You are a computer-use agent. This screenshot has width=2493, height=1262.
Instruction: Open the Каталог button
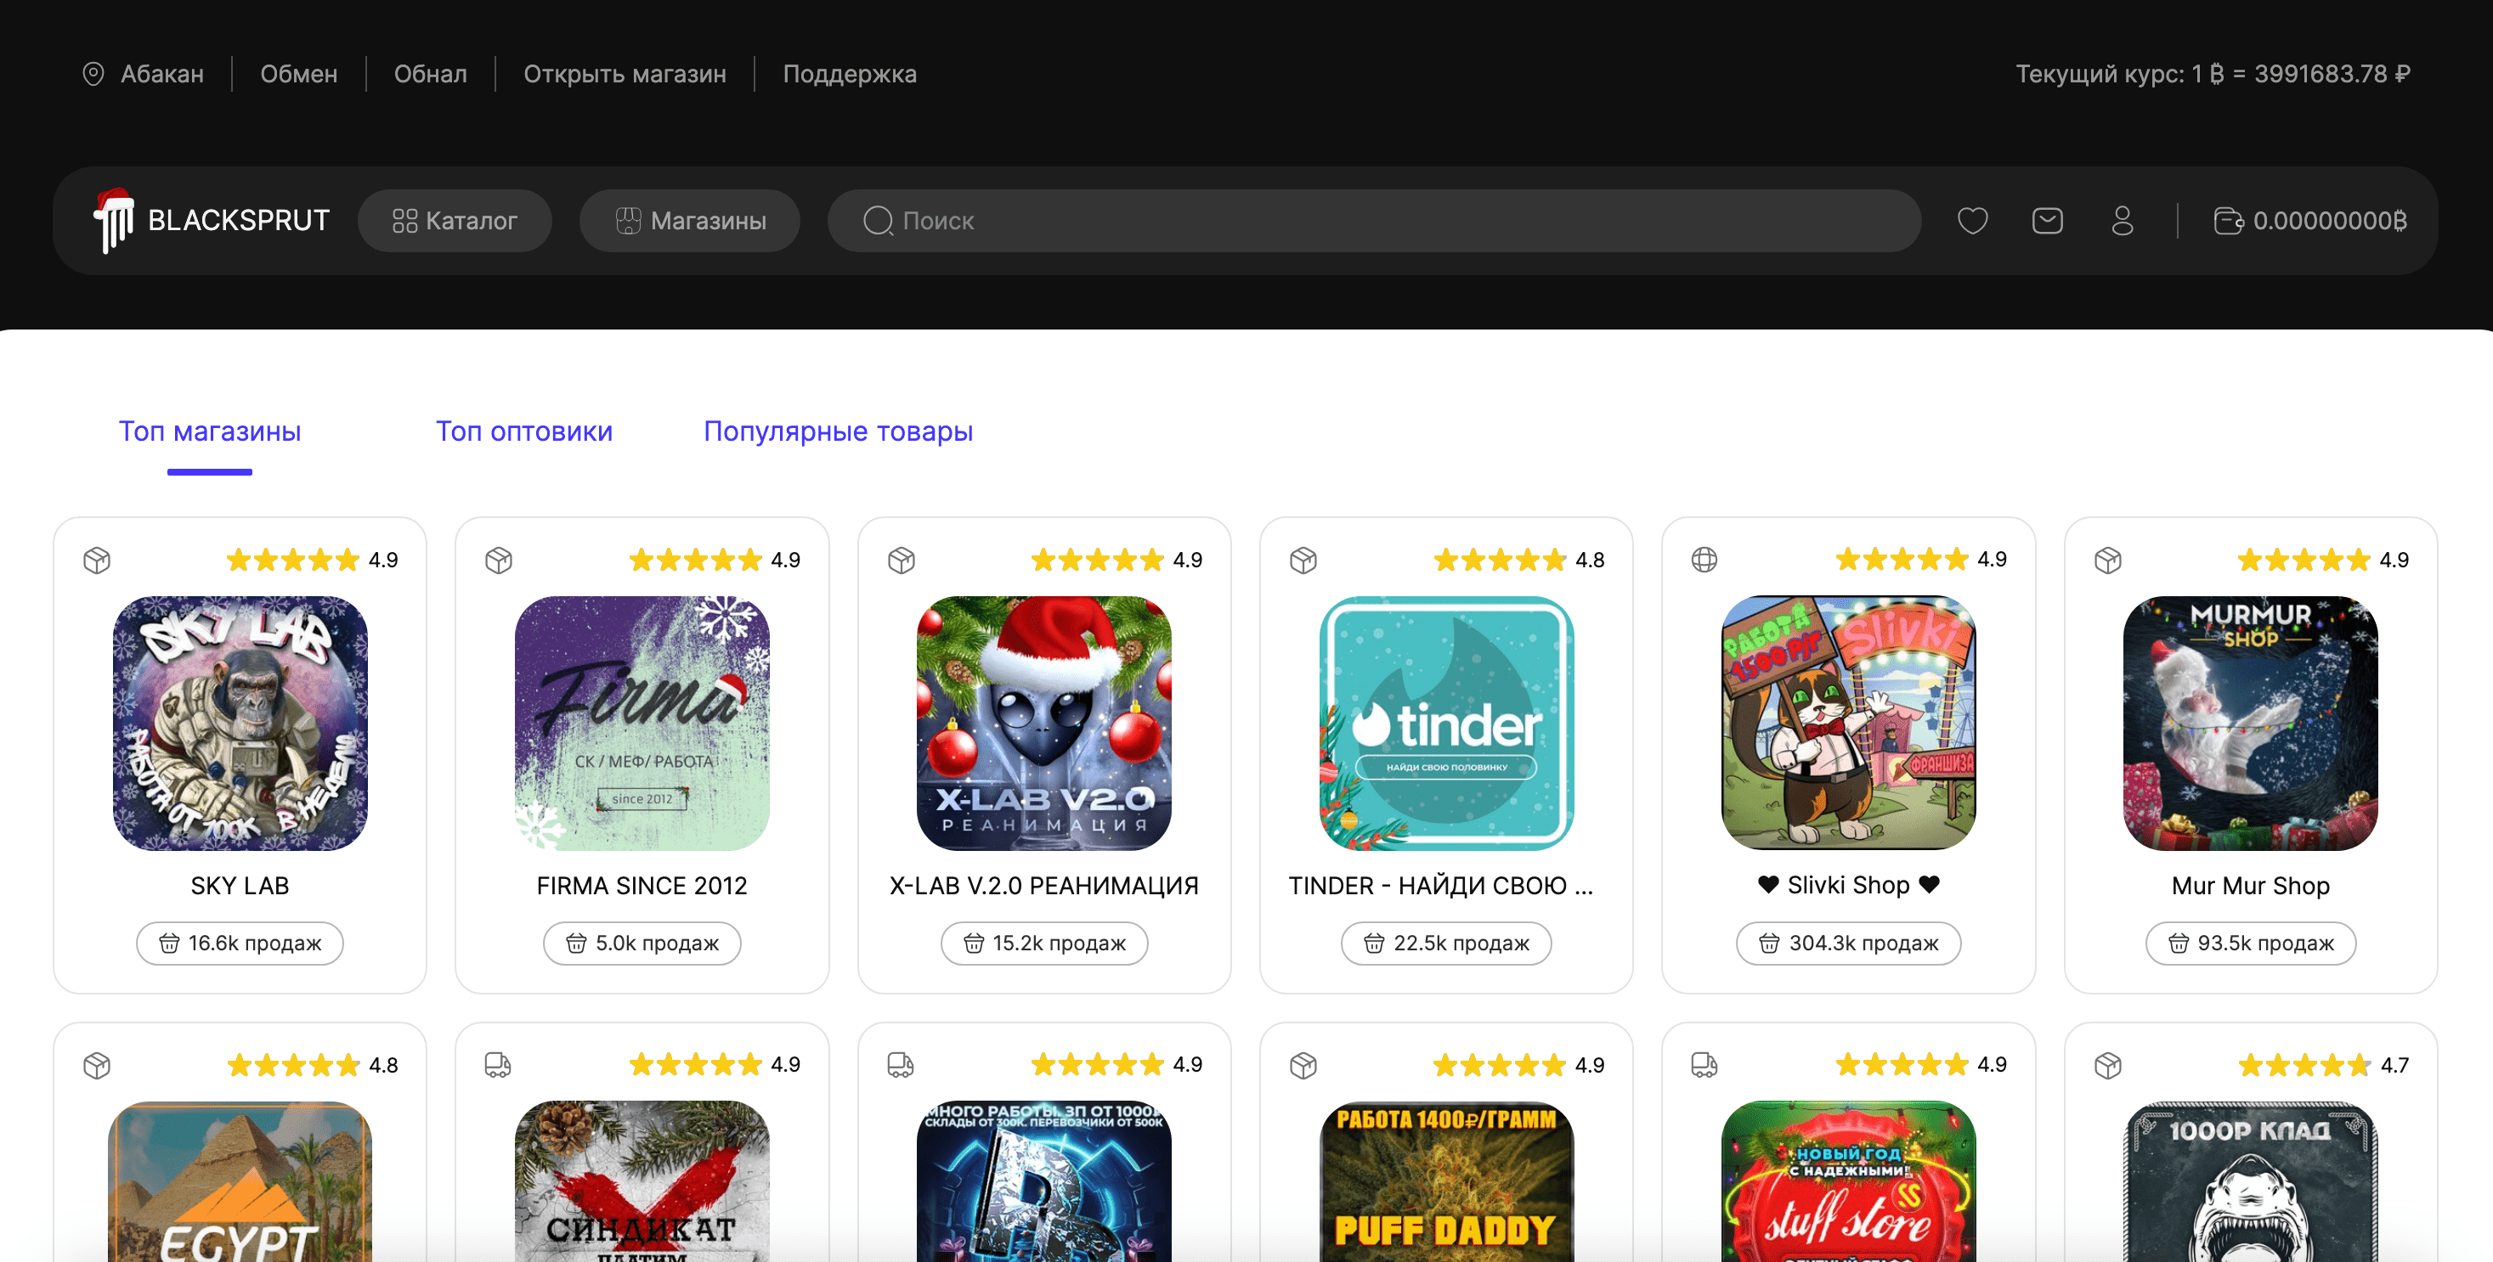point(455,221)
